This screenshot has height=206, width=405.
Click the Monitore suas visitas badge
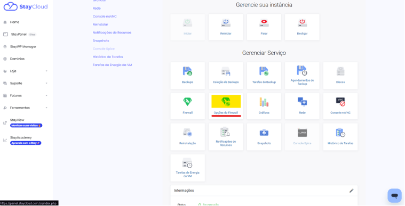point(26,126)
